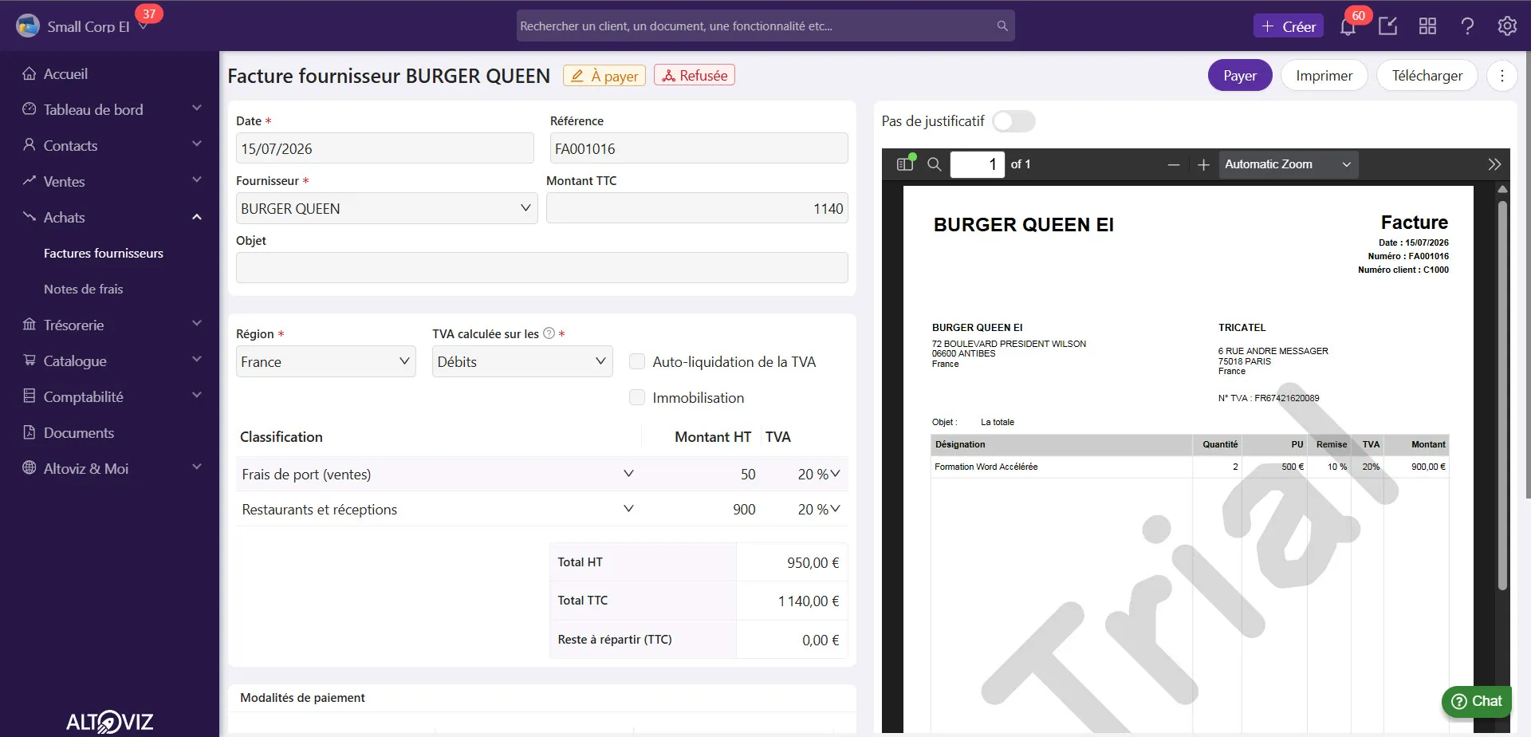The image size is (1531, 737).
Task: Click the PDF page number box
Action: 978,164
